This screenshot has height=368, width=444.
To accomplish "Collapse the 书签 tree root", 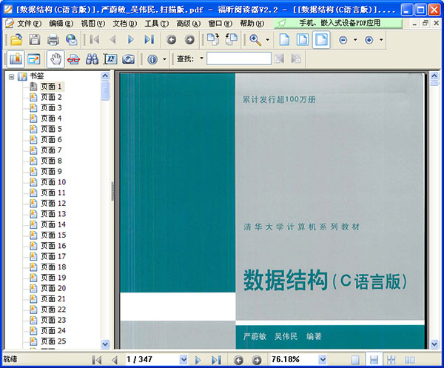I will [x=11, y=76].
